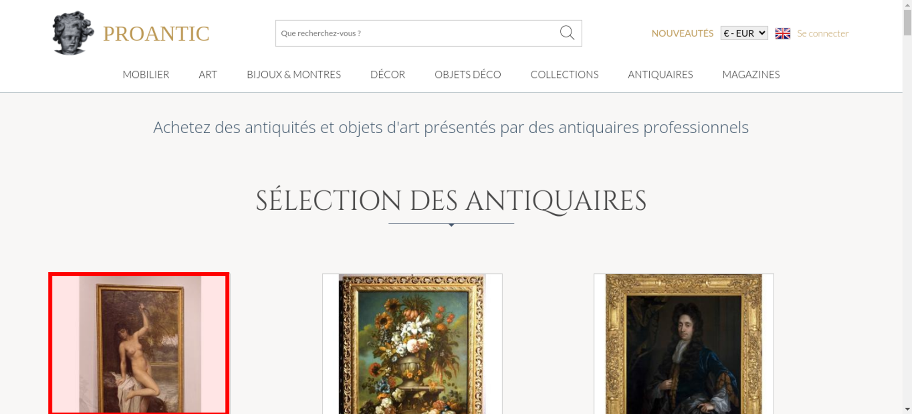Go to Bijoux & Montres category
The width and height of the screenshot is (912, 414).
pos(294,74)
